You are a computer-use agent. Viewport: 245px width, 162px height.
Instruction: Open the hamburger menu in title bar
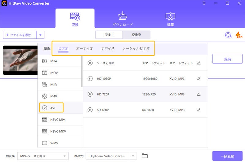pyautogui.click(x=204, y=3)
